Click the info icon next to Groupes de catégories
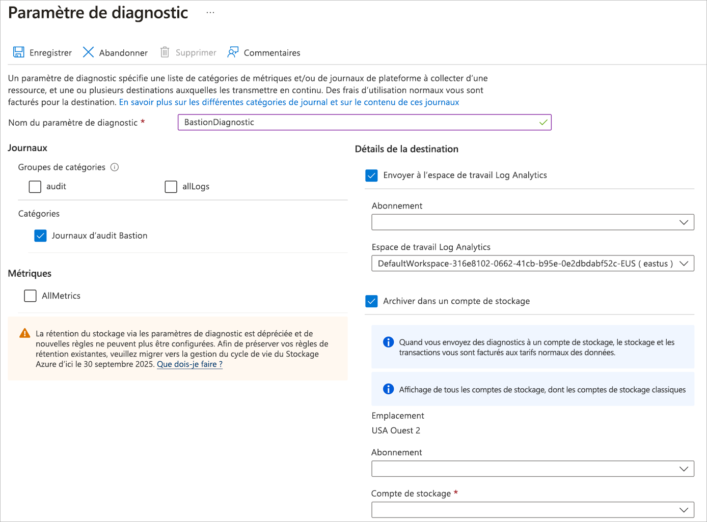The width and height of the screenshot is (707, 522). pyautogui.click(x=115, y=167)
